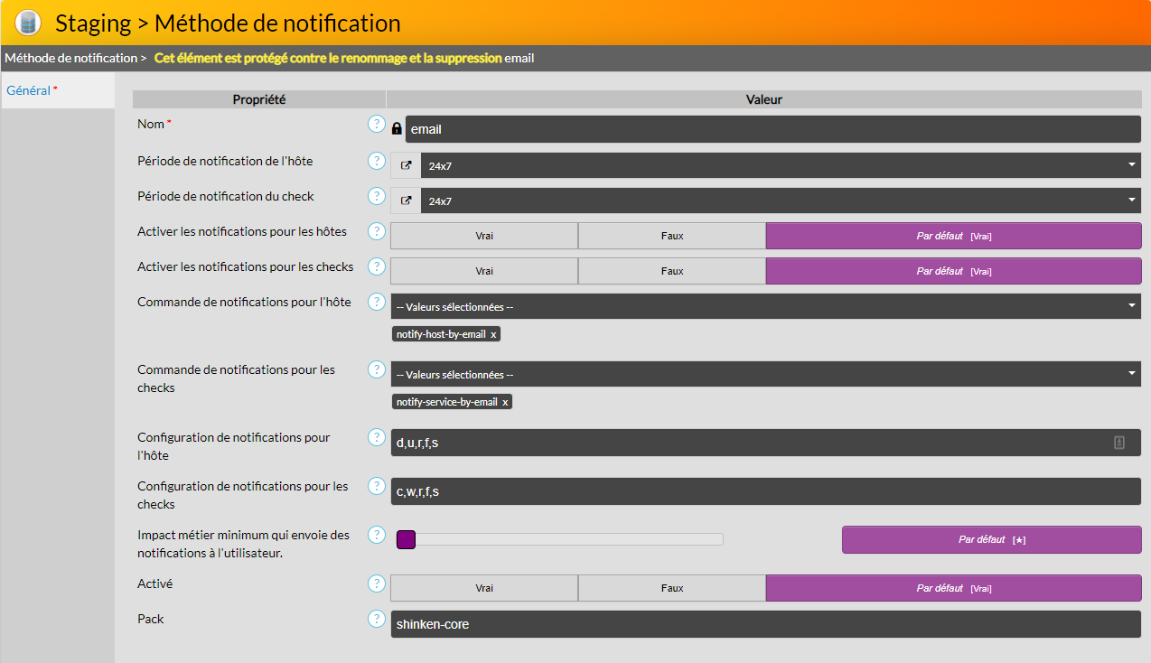The width and height of the screenshot is (1151, 663).
Task: Click Par défaut button for business impact
Action: (991, 539)
